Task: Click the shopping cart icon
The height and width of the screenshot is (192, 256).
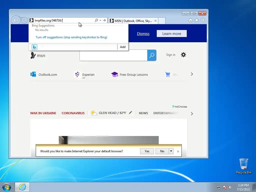Action: coord(168,74)
